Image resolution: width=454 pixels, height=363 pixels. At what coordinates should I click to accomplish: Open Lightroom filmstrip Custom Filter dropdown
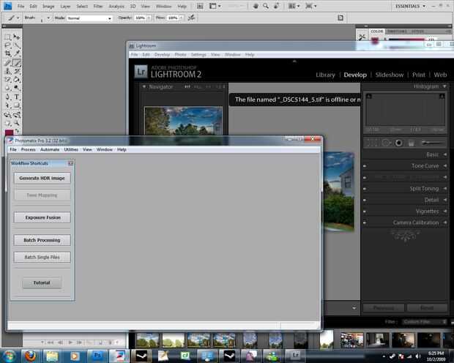click(425, 322)
